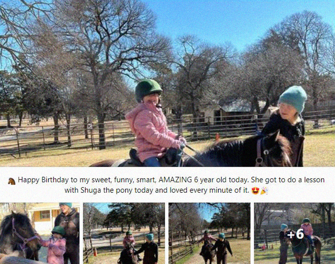Open thumbnail of girl petting pony by yellow house

[40, 233]
